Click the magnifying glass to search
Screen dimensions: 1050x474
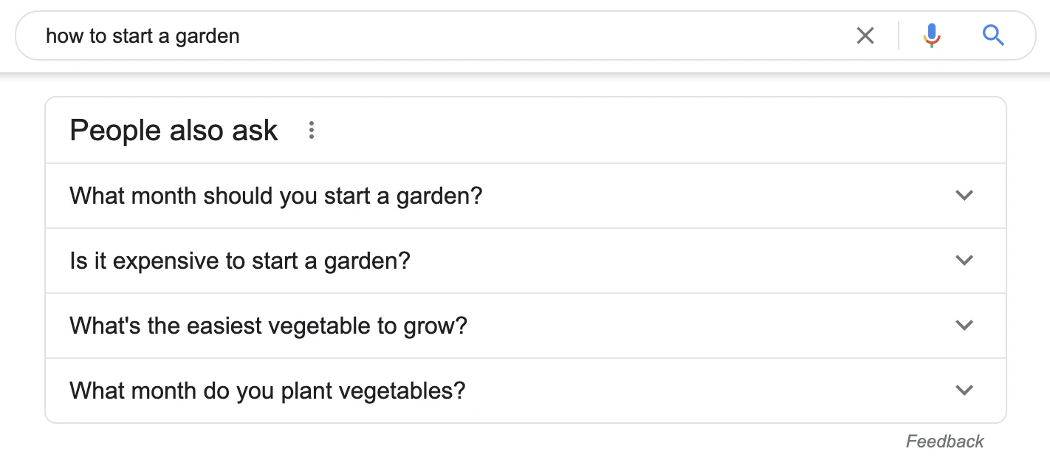tap(992, 35)
